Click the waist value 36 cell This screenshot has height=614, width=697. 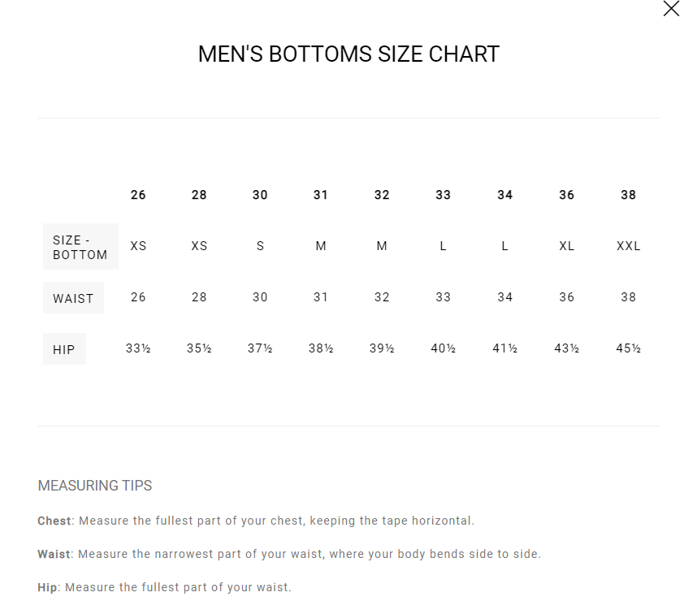coord(566,297)
